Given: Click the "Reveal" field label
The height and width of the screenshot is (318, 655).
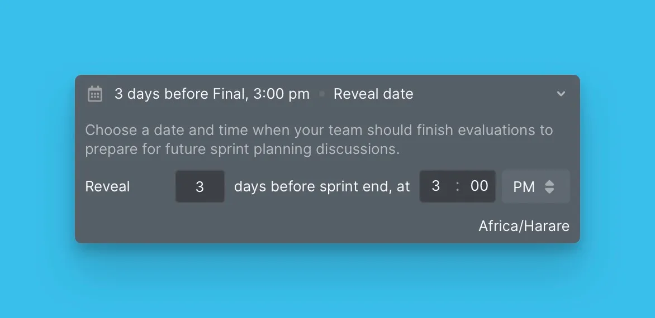Looking at the screenshot, I should (107, 186).
